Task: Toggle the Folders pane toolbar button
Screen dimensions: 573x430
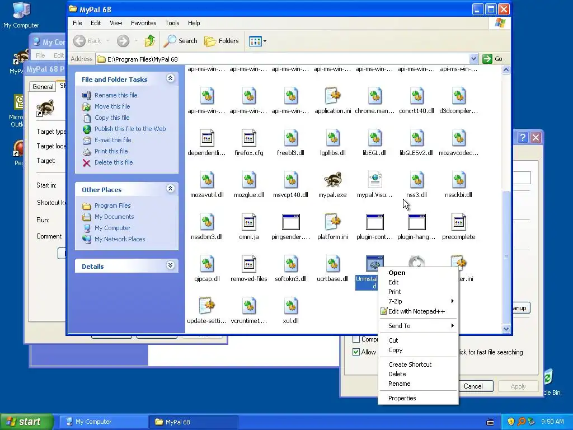Action: (x=222, y=41)
